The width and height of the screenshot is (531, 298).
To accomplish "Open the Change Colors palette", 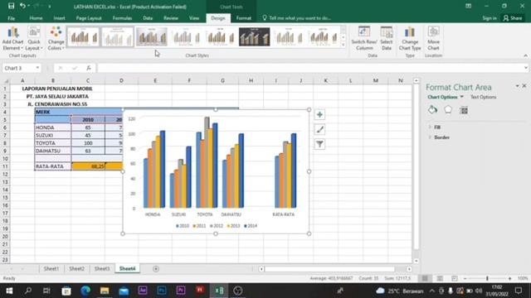I will tap(56, 39).
